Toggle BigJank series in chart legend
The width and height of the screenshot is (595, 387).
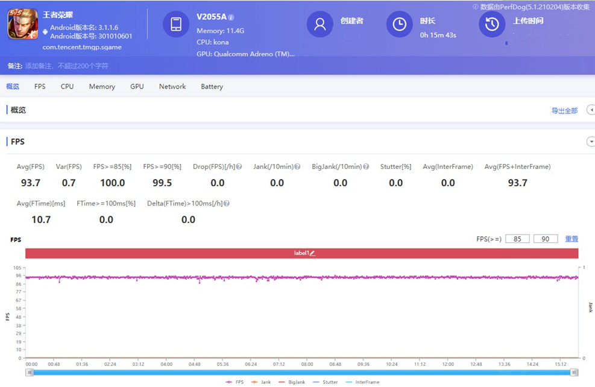[292, 382]
